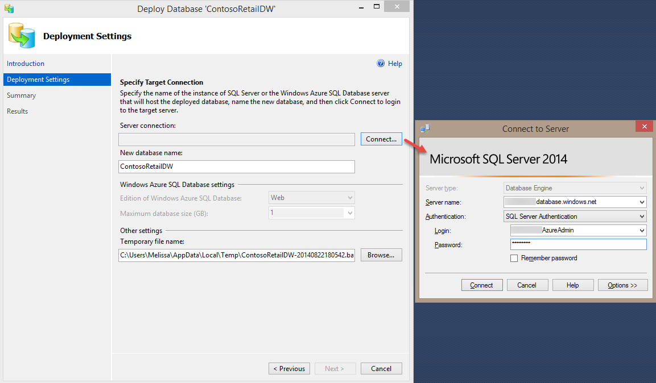Screen dimensions: 656x383
Task: Enable the Remember password checkbox
Action: pyautogui.click(x=514, y=258)
